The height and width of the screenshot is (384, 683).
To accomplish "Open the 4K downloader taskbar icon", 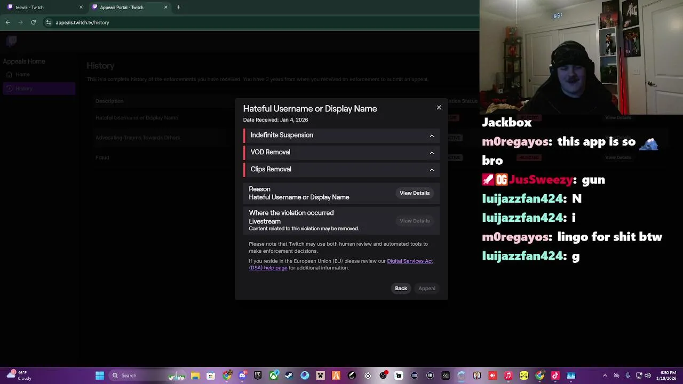I will click(430, 375).
